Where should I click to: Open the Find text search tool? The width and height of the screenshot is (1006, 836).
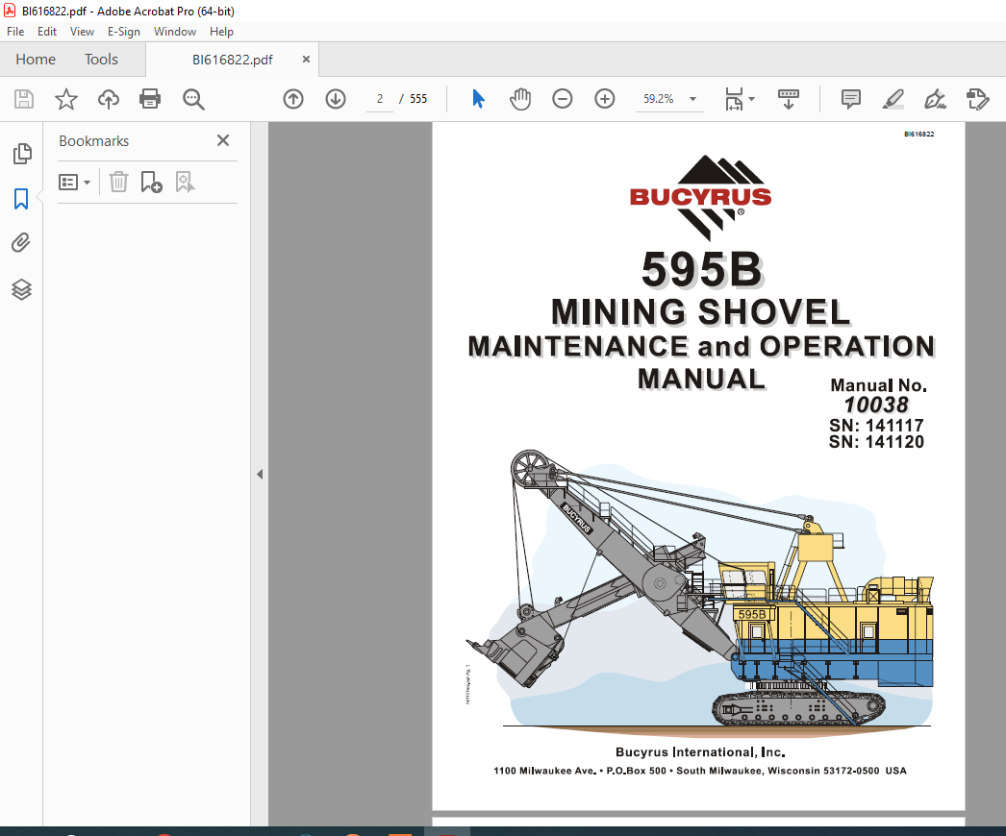(x=193, y=99)
